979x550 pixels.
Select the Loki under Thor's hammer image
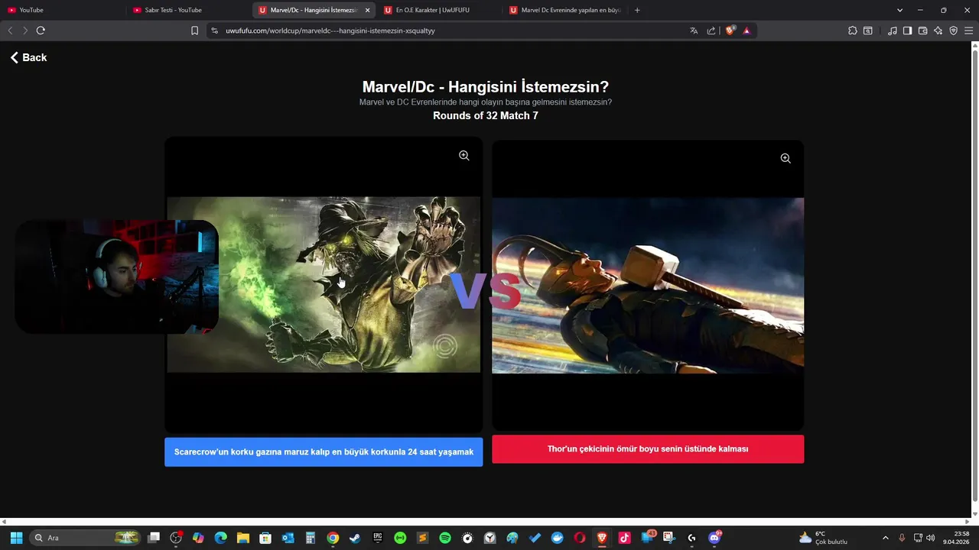pos(648,286)
